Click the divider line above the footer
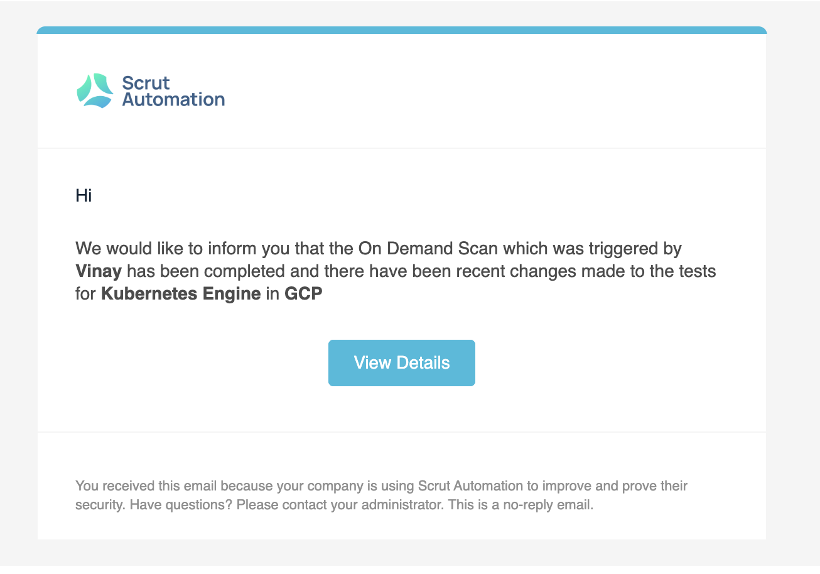This screenshot has width=820, height=574. coord(402,432)
